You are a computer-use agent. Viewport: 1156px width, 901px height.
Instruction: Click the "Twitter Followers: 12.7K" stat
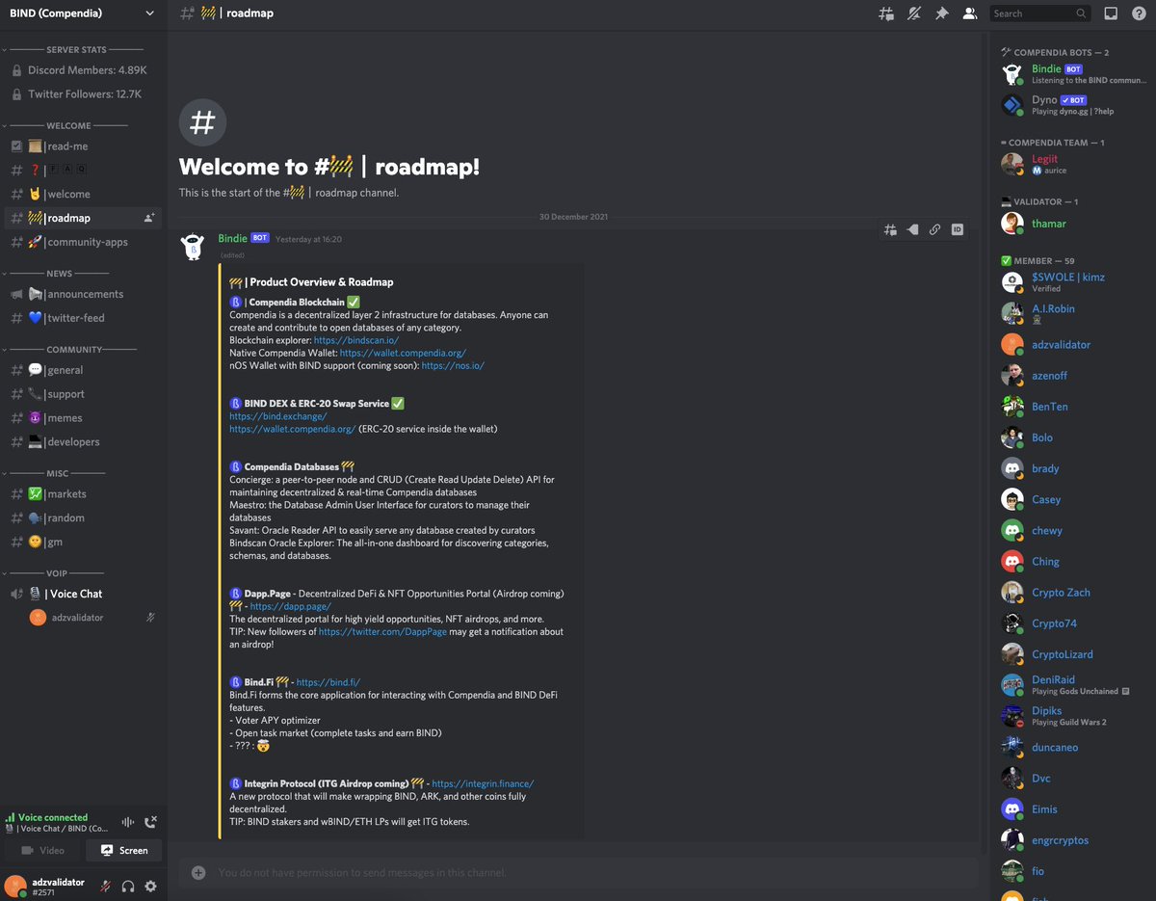pyautogui.click(x=84, y=94)
